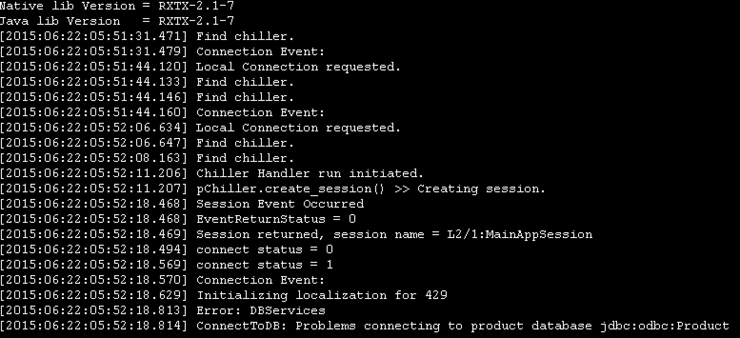Click timestamp 2015:06:22:05:51:44.146
Viewport: 740px width, 338px height.
pos(94,98)
